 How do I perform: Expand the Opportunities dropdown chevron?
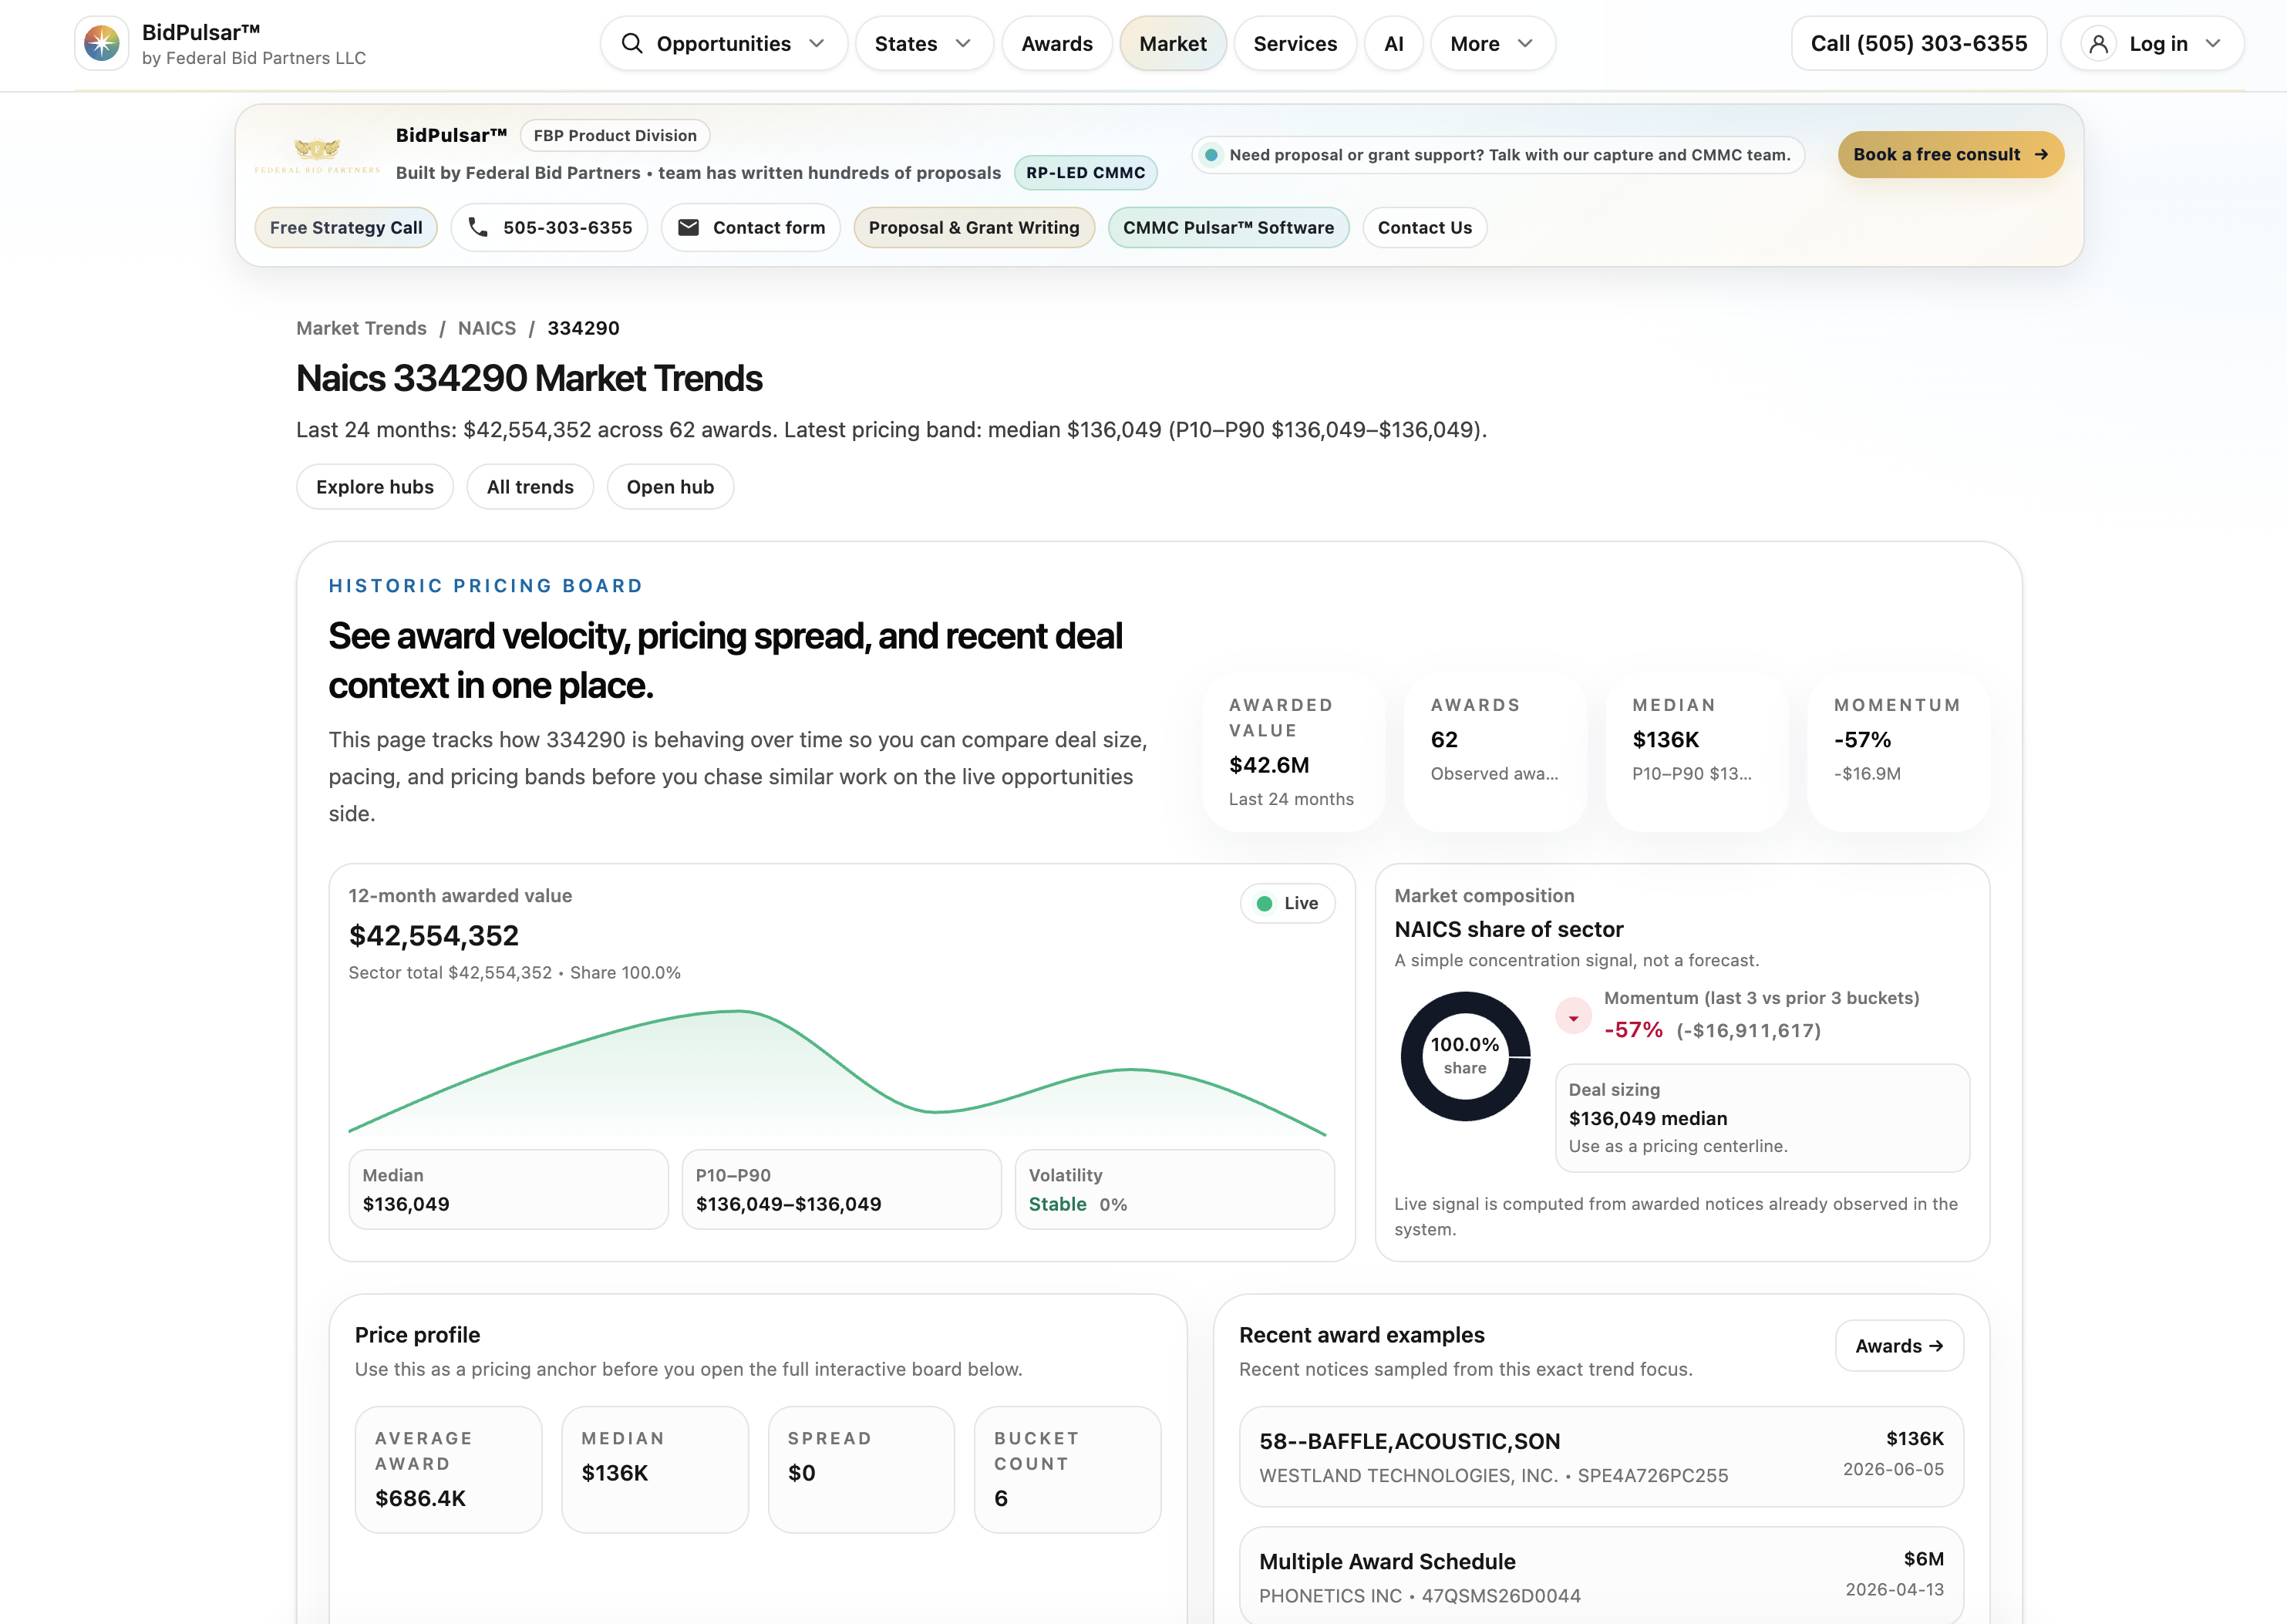click(817, 44)
